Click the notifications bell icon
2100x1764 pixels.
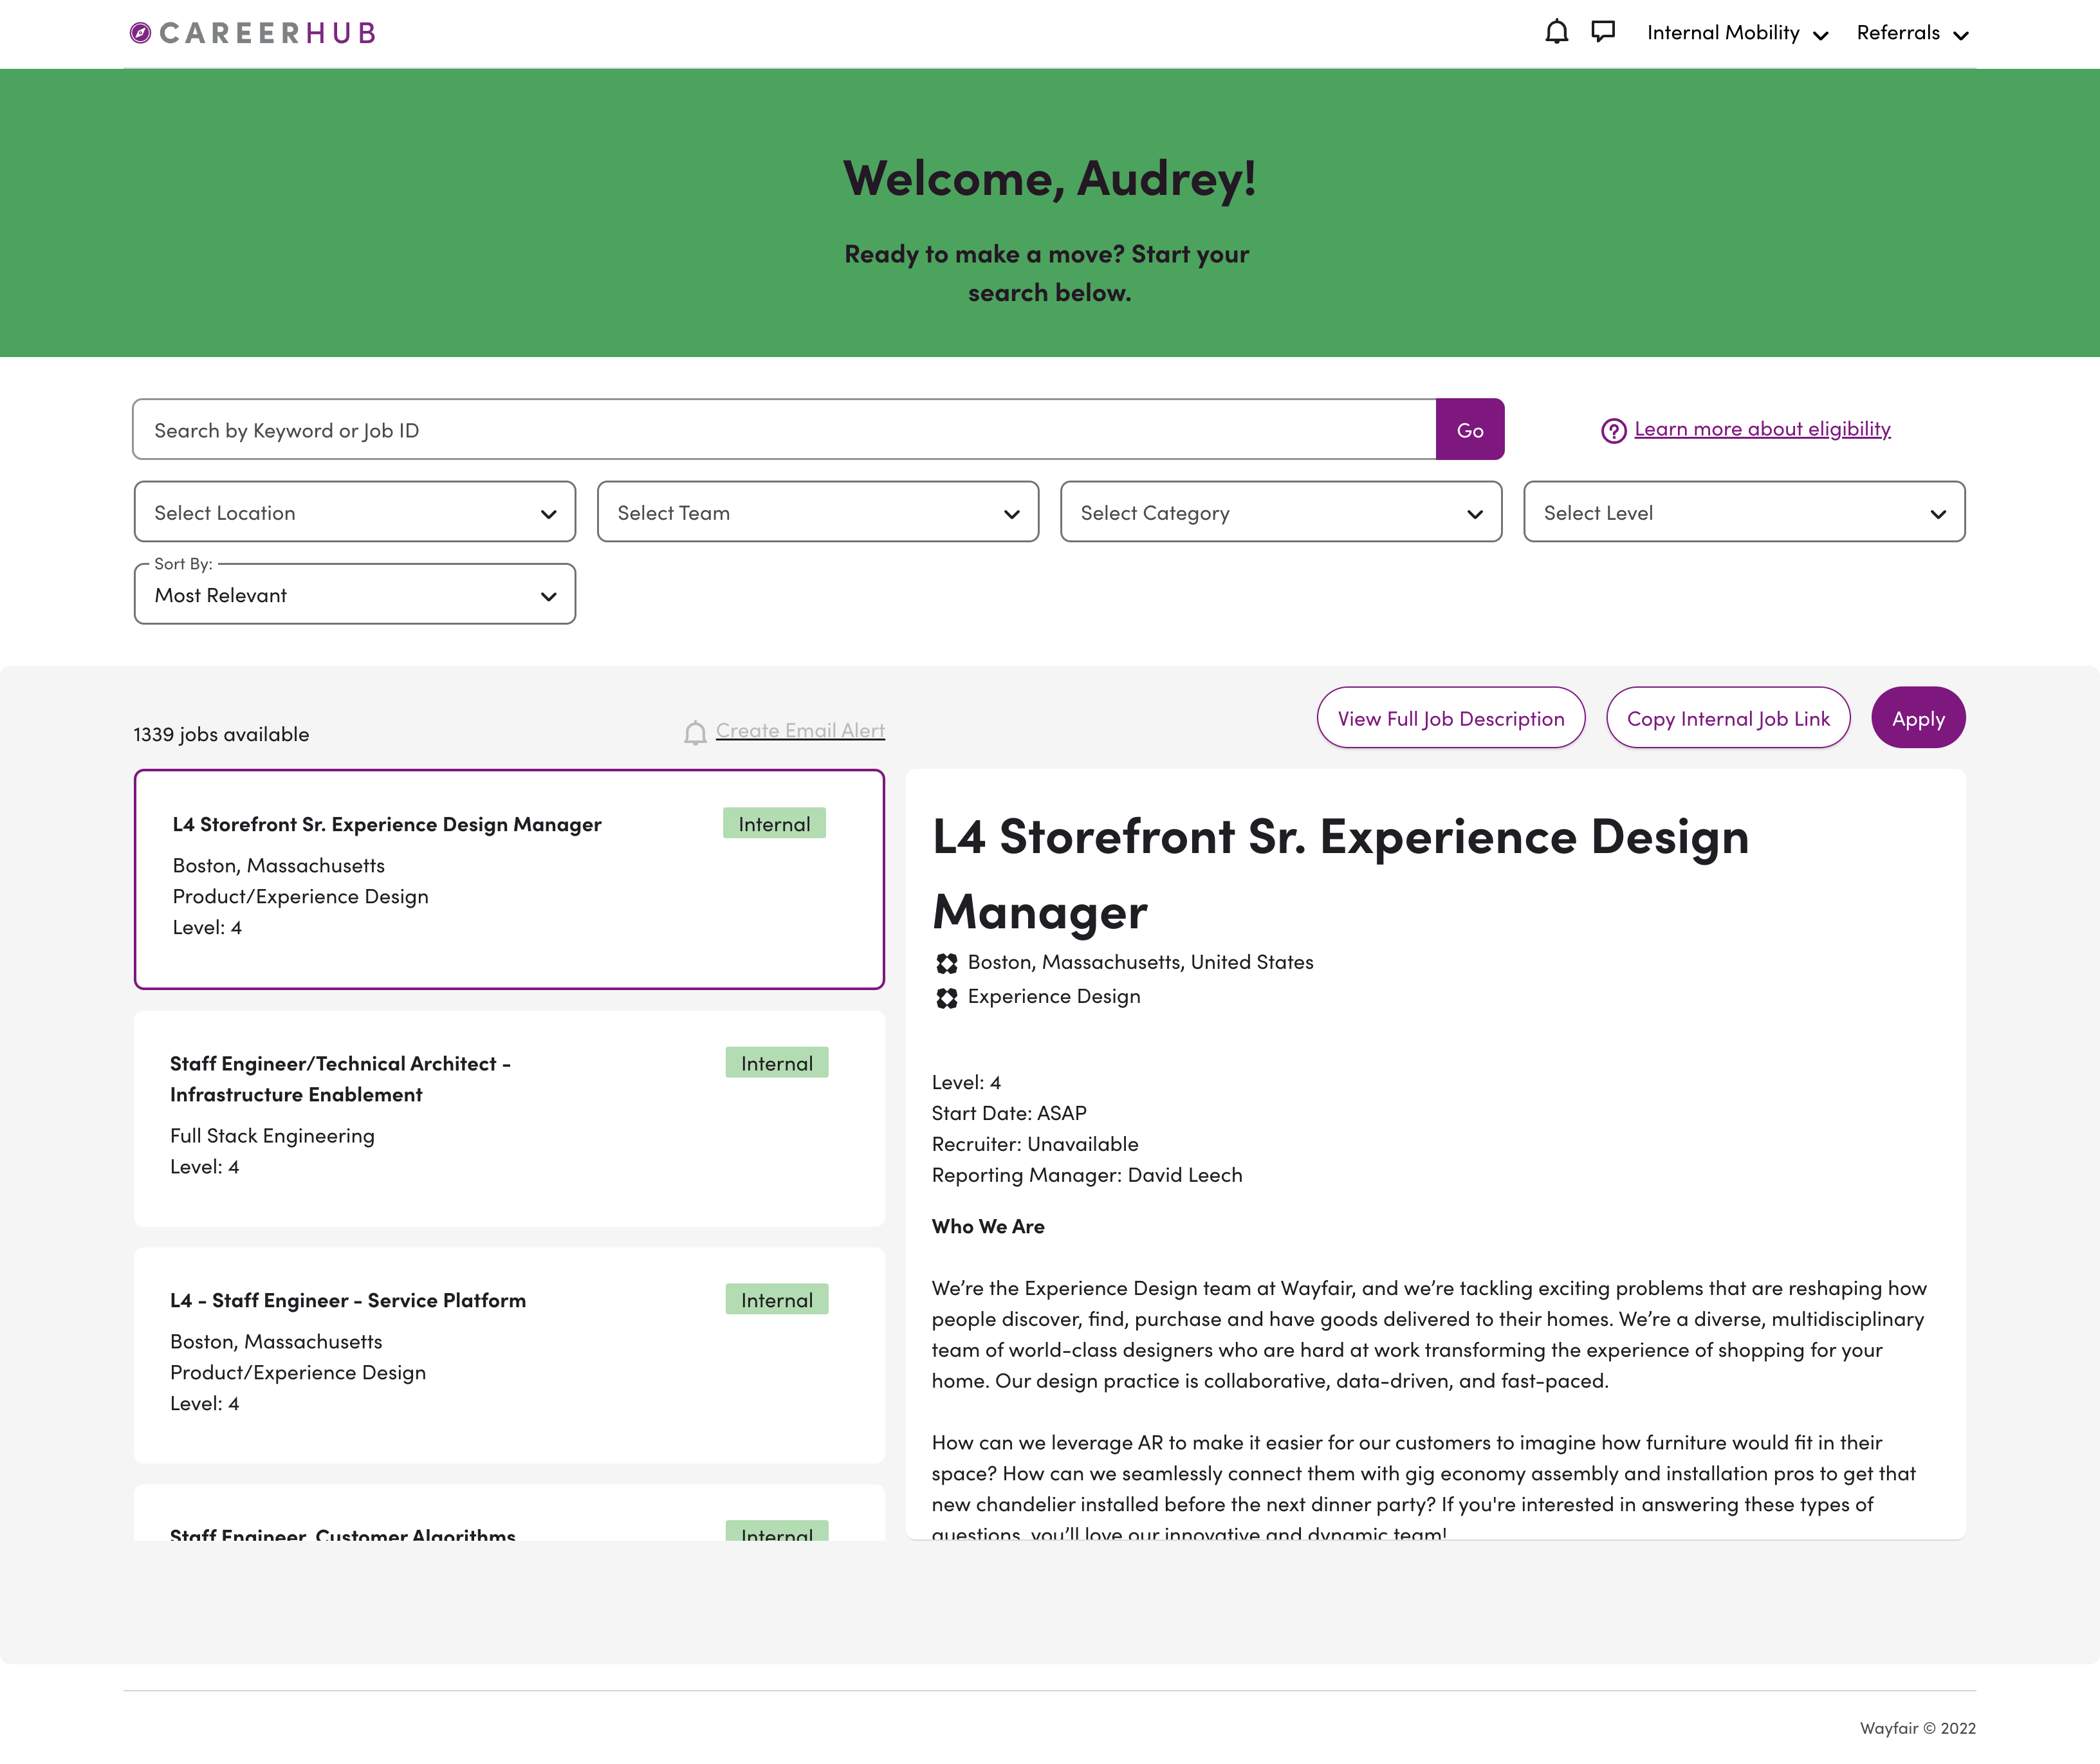1556,32
